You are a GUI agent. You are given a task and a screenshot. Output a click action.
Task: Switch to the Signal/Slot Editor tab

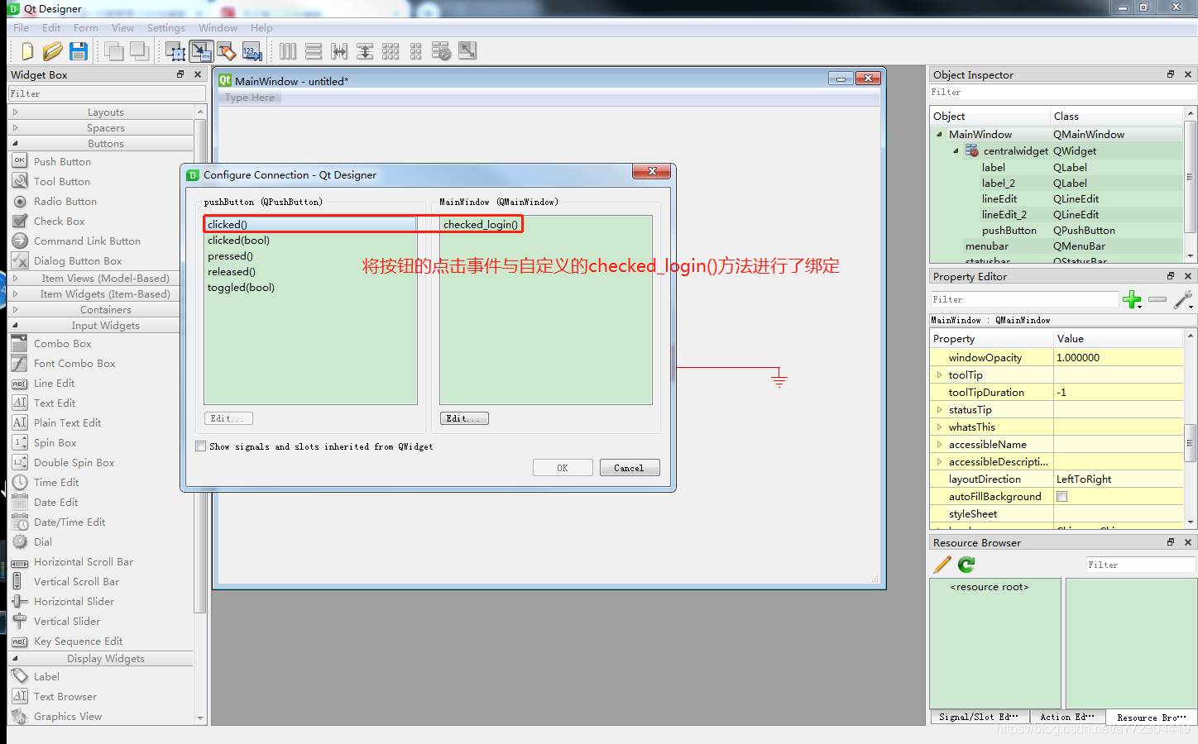[979, 717]
